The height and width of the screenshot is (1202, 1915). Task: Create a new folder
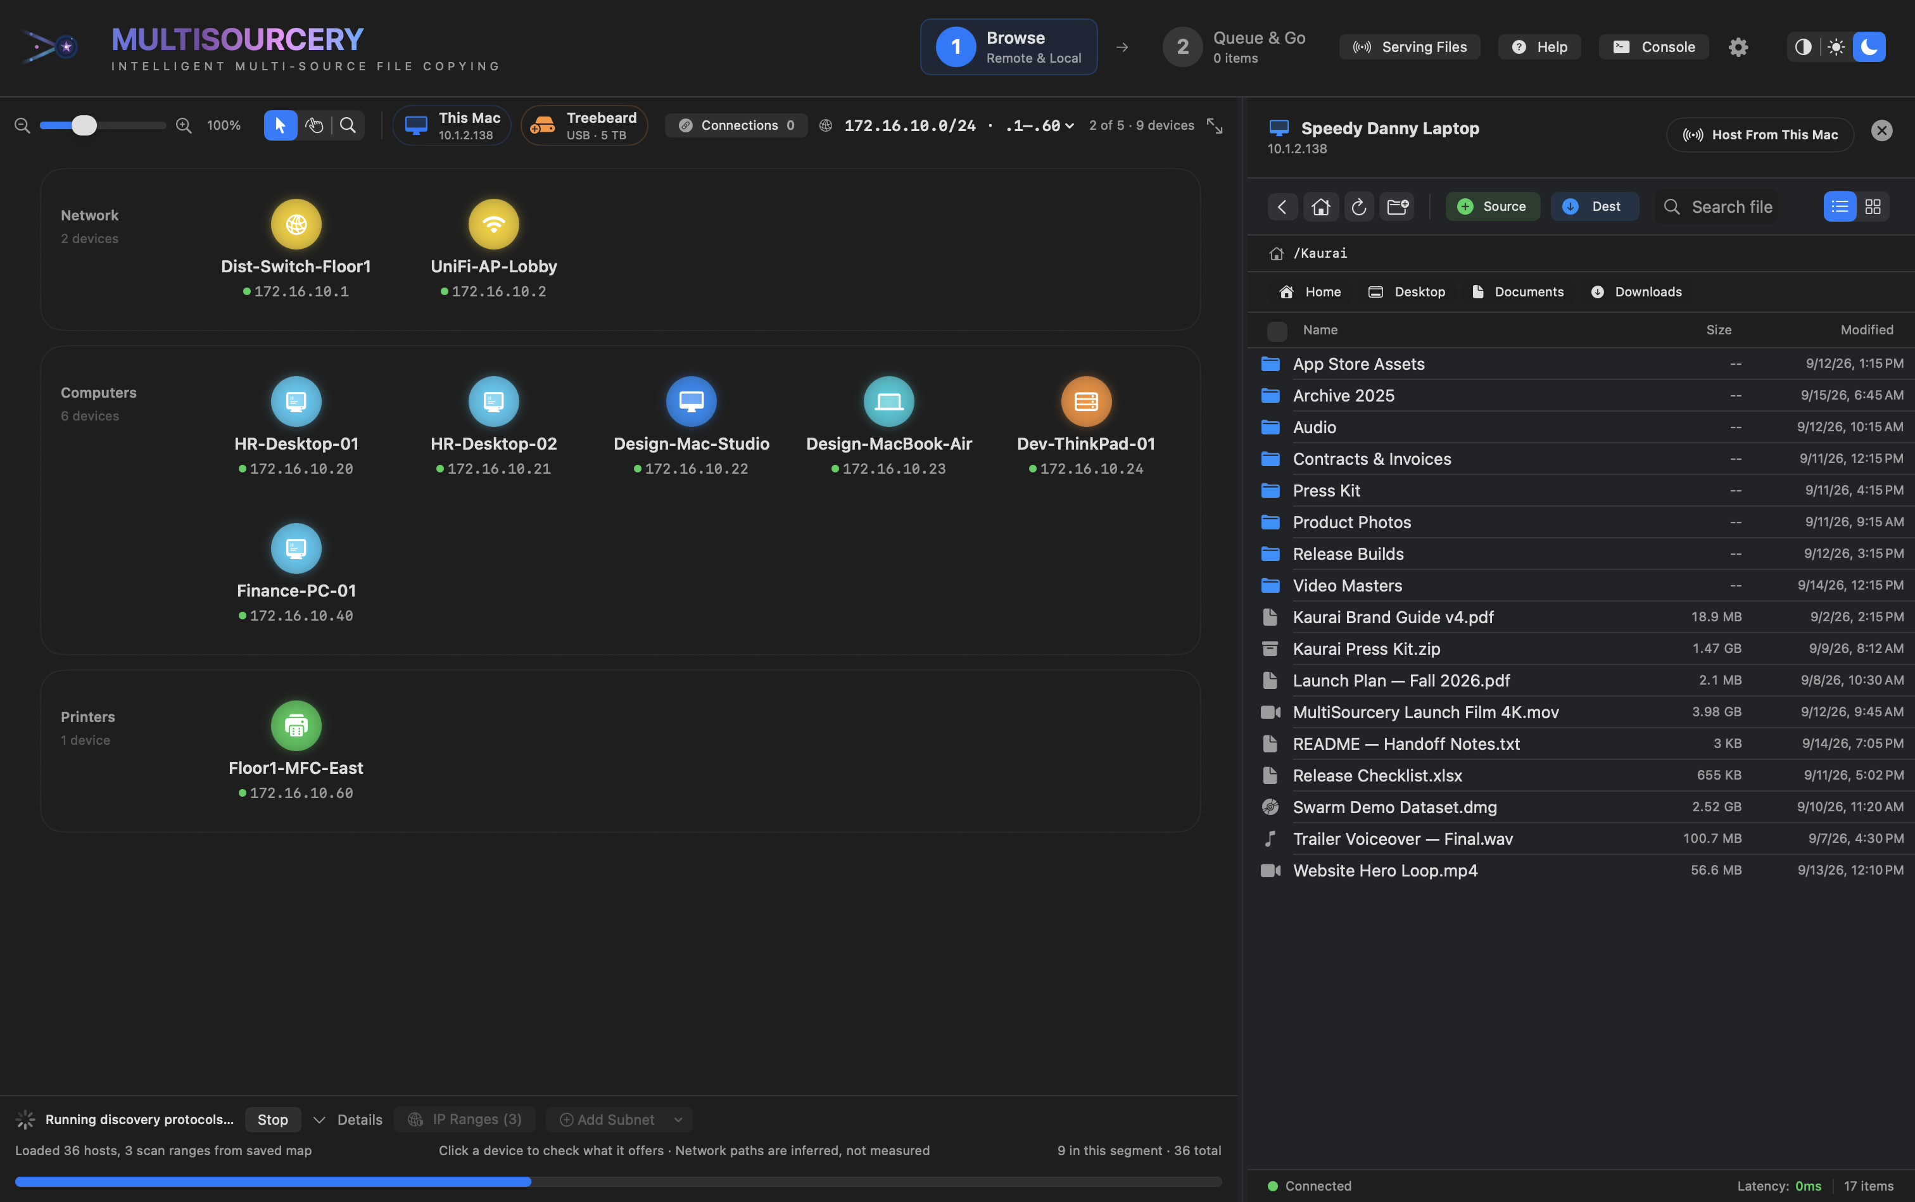point(1398,206)
